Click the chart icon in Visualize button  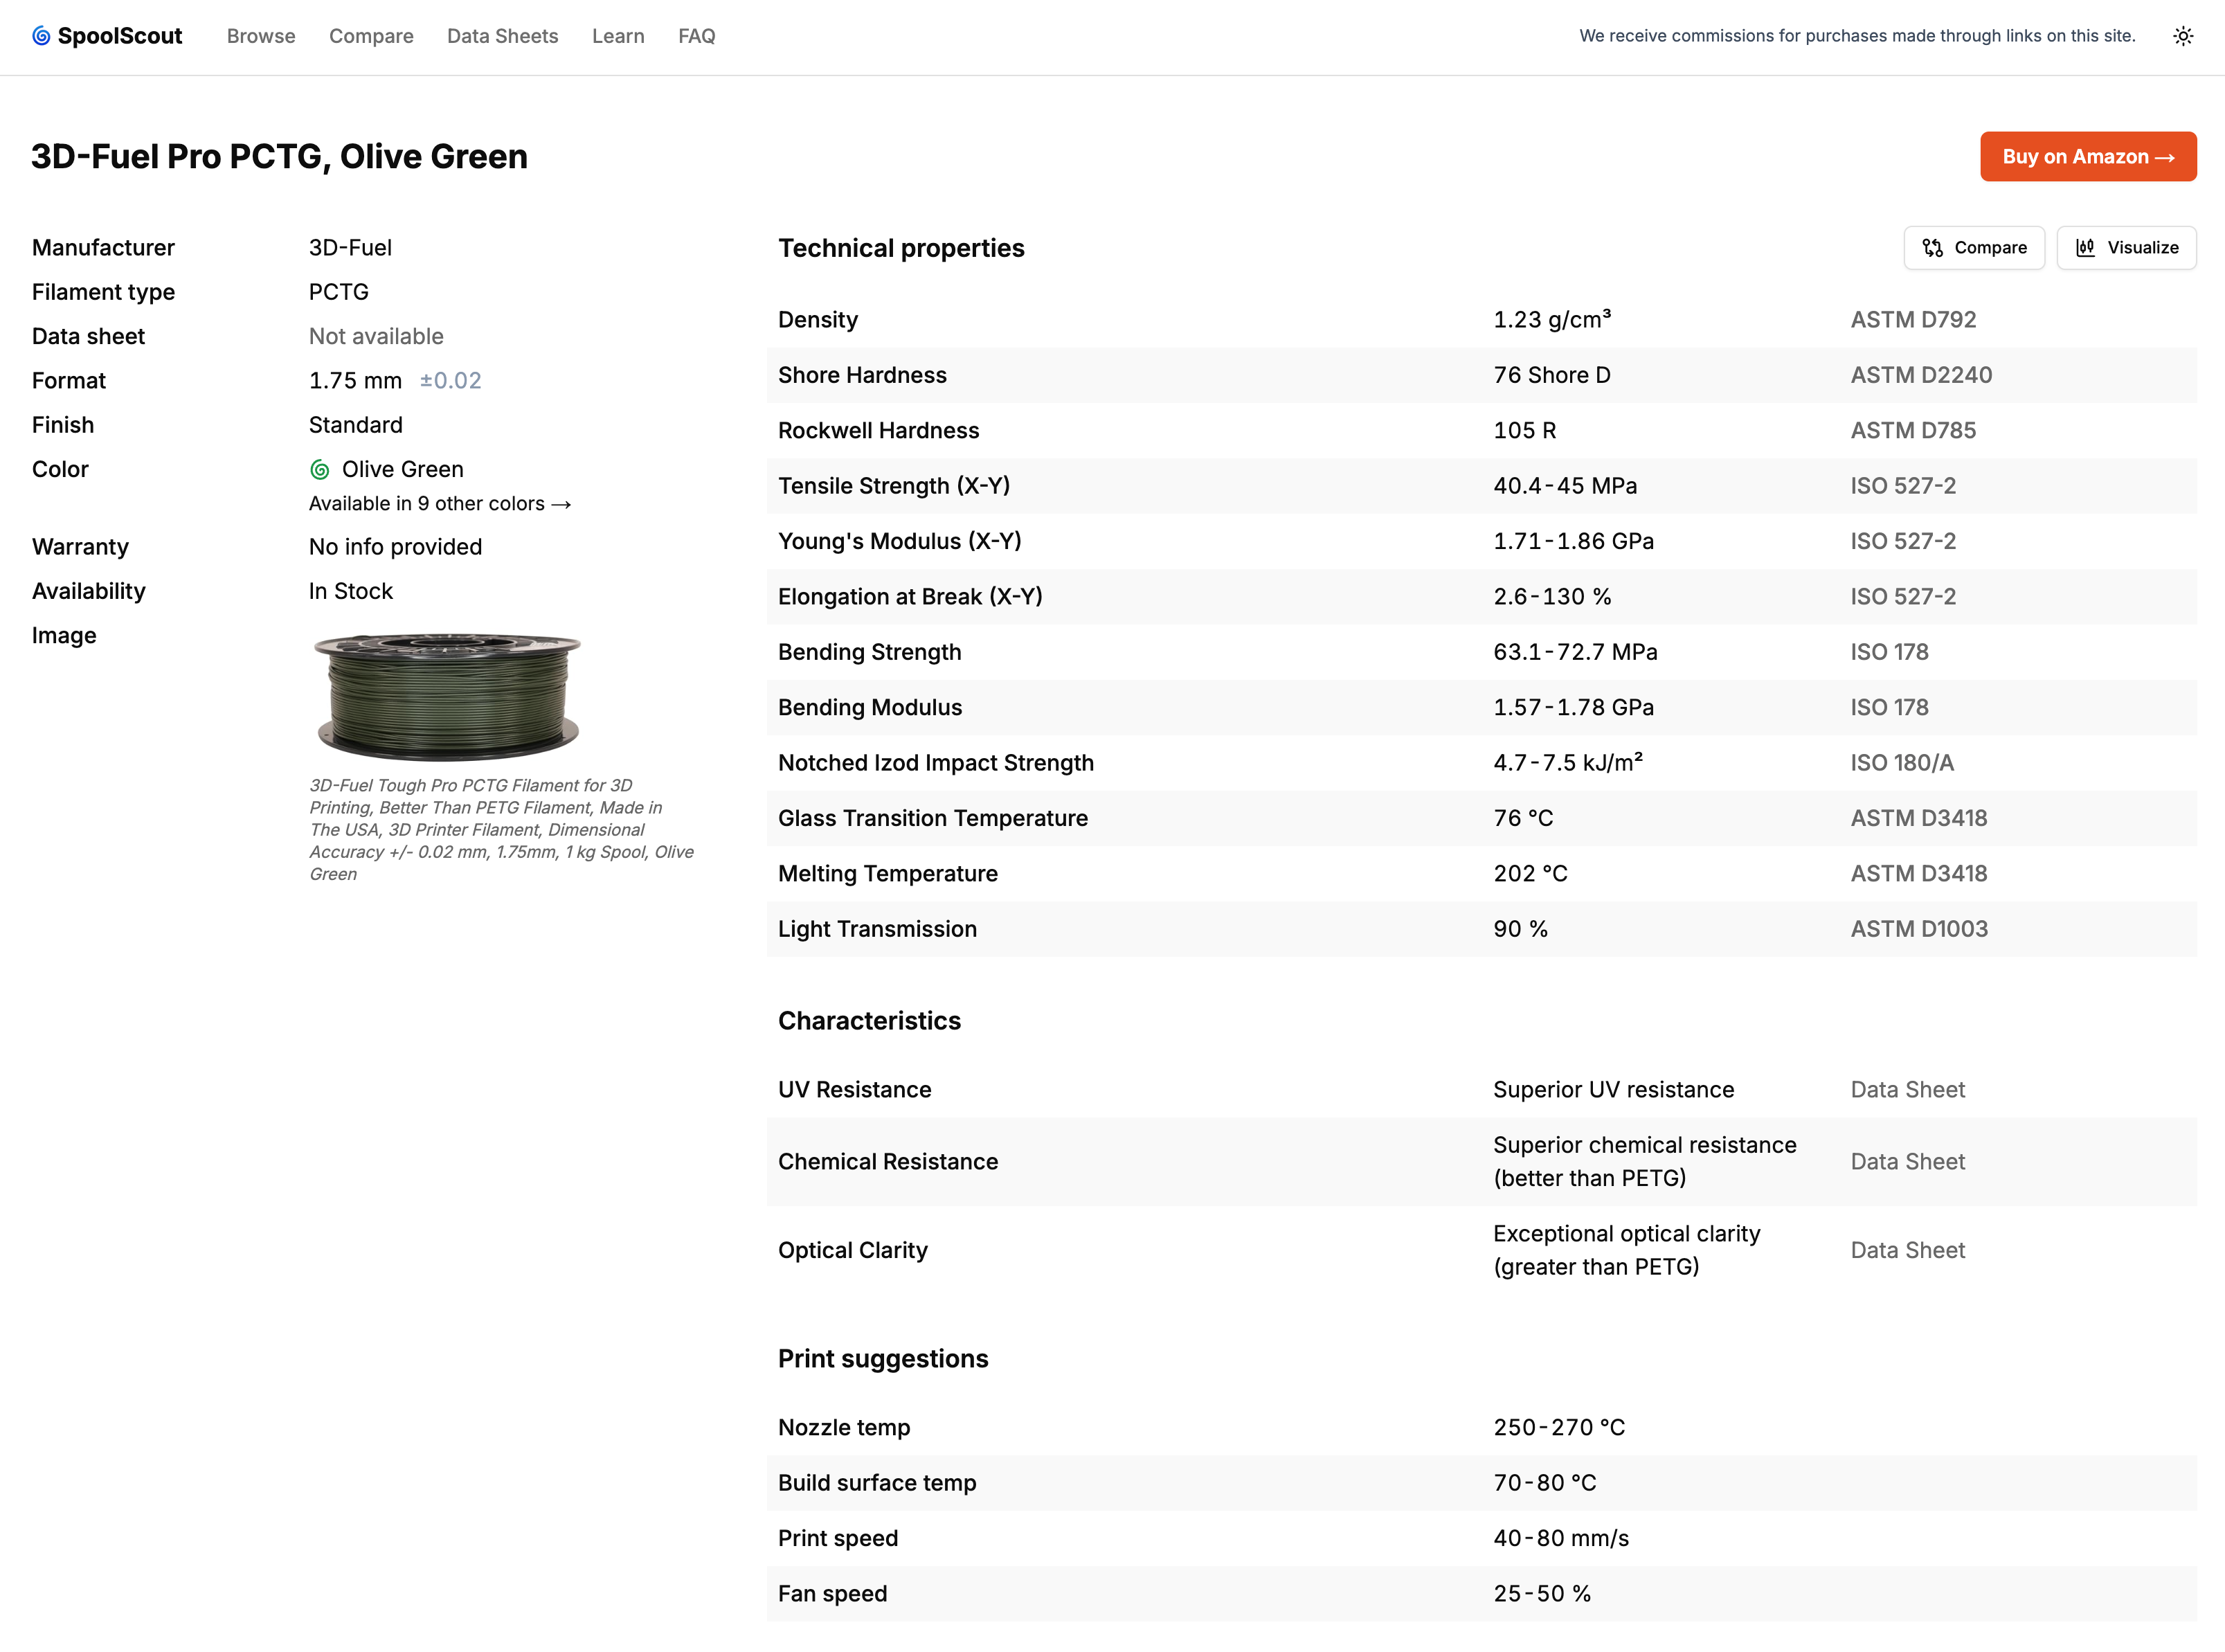tap(2085, 248)
